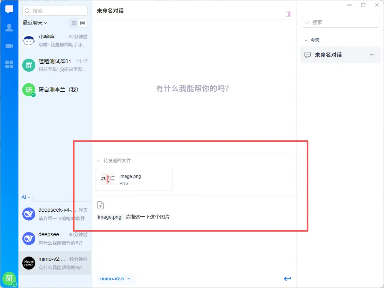Click the upload file icon above input

[100, 205]
